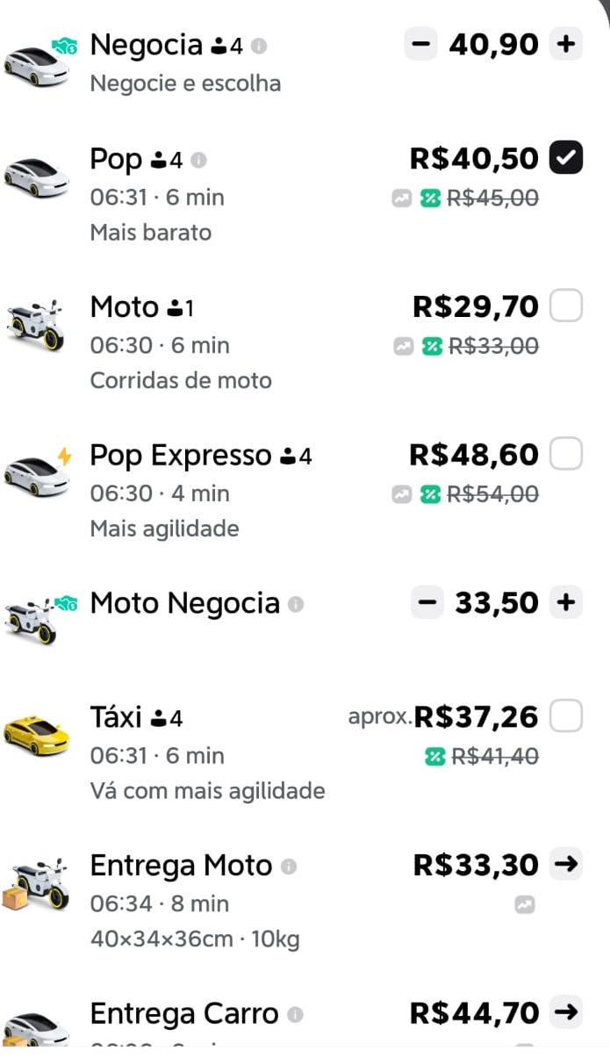Open Entrega Carro details arrow
The image size is (610, 1058).
567,1013
